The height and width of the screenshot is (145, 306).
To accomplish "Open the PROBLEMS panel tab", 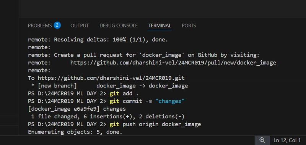I will pyautogui.click(x=40, y=26).
